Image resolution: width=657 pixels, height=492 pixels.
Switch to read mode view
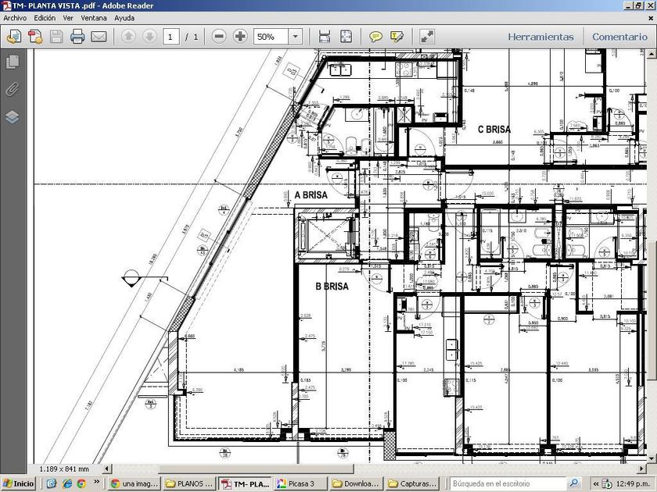427,37
